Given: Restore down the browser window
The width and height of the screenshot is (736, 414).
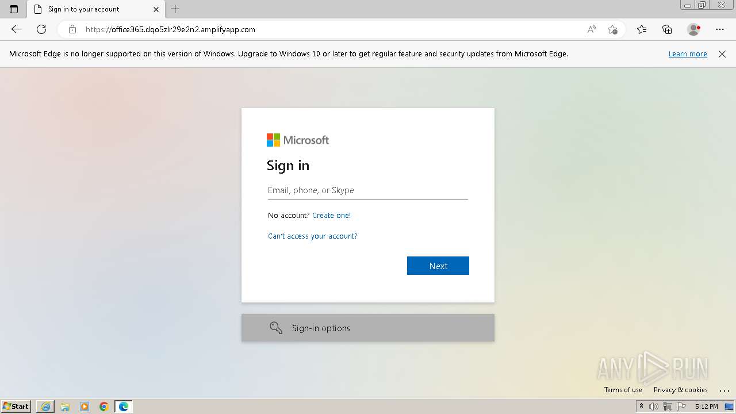Looking at the screenshot, I should tap(702, 5).
